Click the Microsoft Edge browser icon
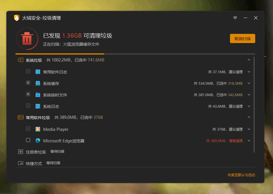 coord(38,141)
